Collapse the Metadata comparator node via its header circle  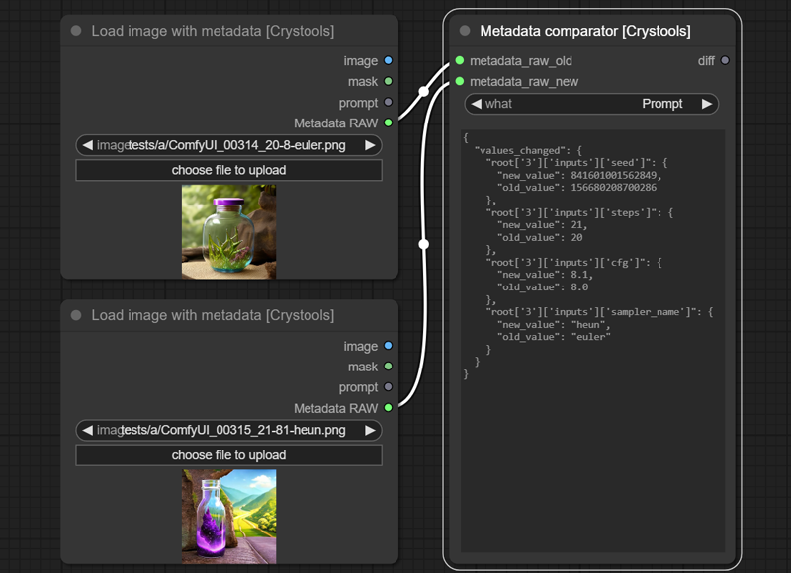(465, 29)
